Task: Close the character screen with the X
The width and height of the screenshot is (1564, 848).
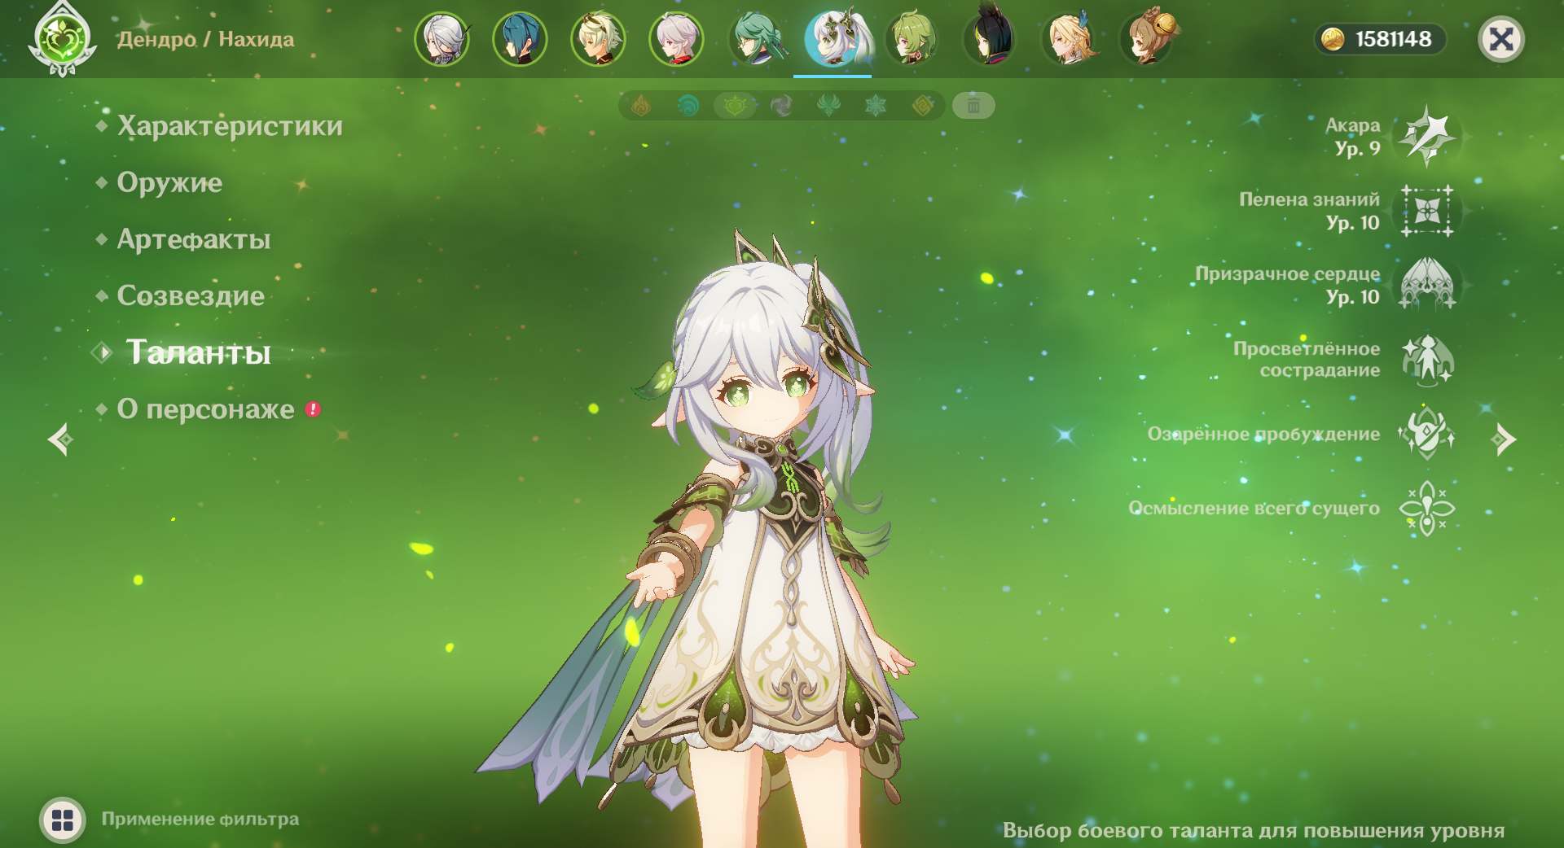Action: 1501,39
